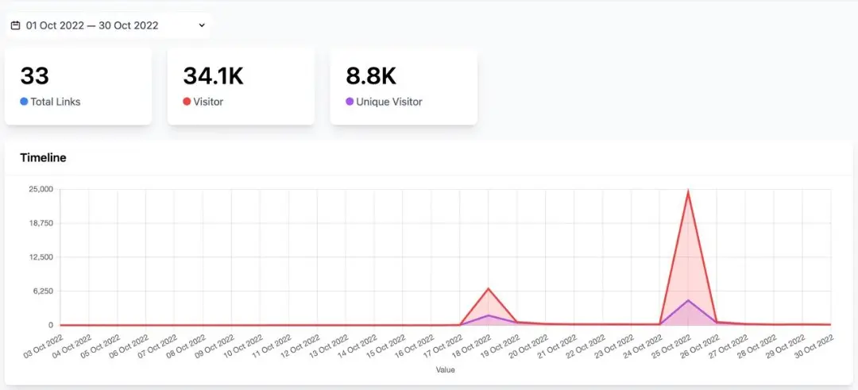Click the calendar icon in date picker
The width and height of the screenshot is (858, 390).
pos(15,25)
